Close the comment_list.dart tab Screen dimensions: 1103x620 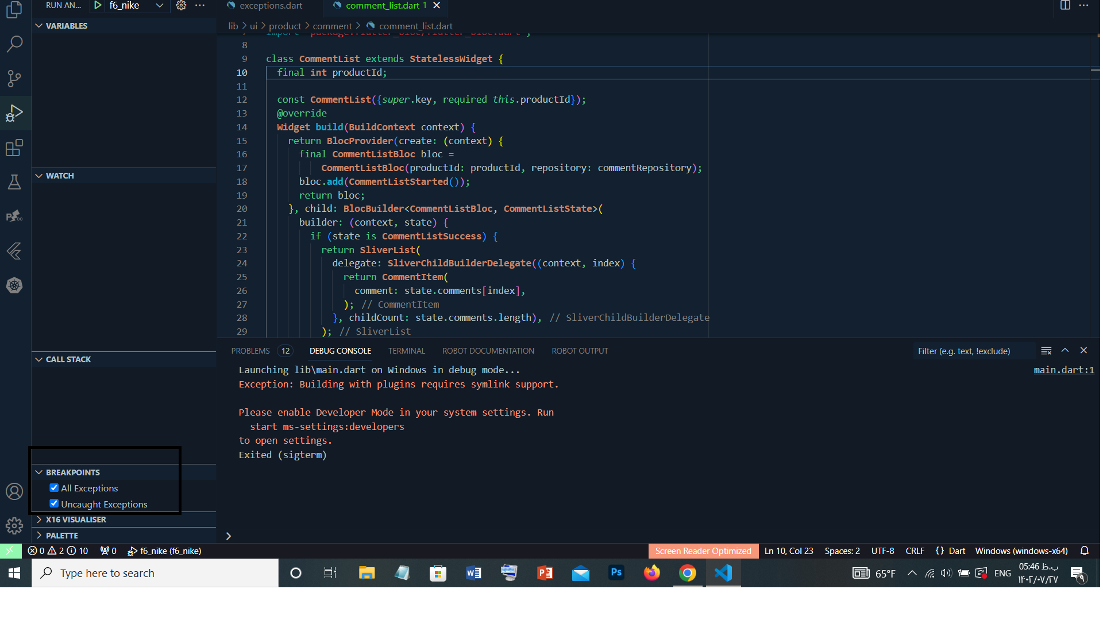pos(437,5)
